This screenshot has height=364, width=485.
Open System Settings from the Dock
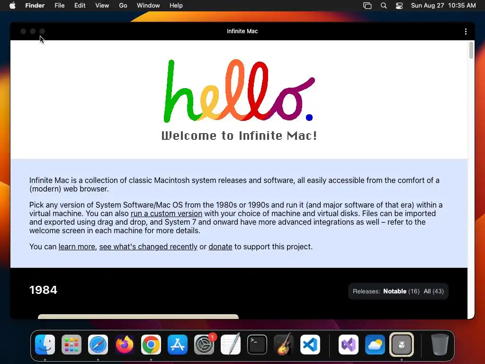[x=204, y=345]
